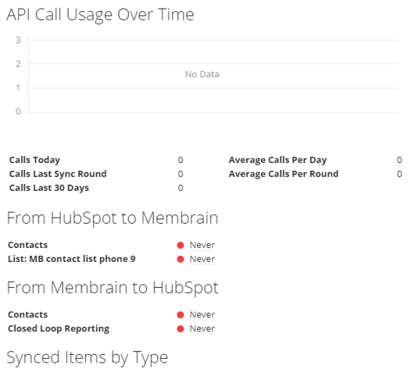Click the 'From Membrain to HubSpot' heading
Screen dimensions: 419x379
click(113, 288)
